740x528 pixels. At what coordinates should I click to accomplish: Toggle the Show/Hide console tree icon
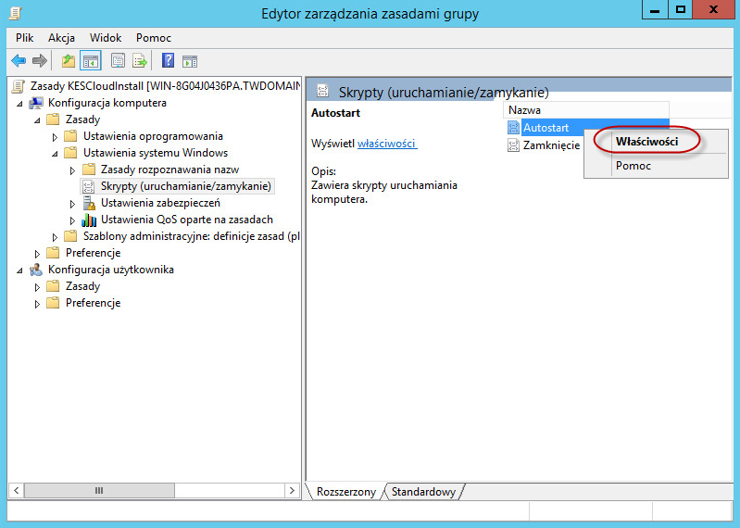(91, 61)
